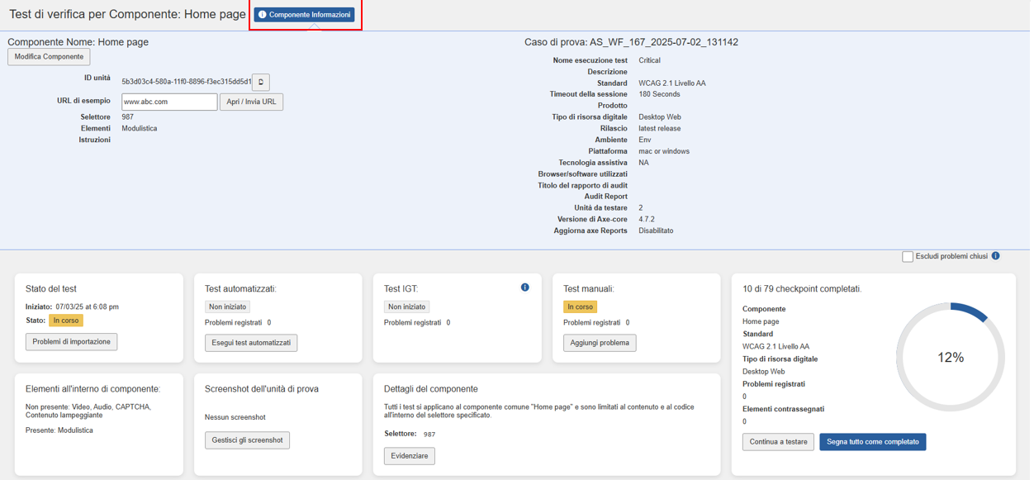Click Non iniziato badge under Test IGT
The height and width of the screenshot is (480, 1034).
click(407, 307)
